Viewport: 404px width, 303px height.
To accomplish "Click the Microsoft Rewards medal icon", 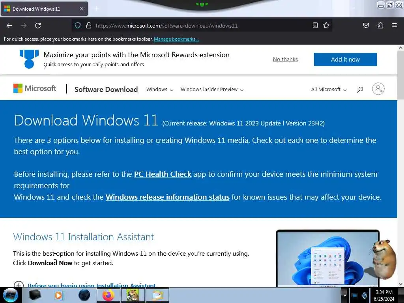I will tap(29, 59).
